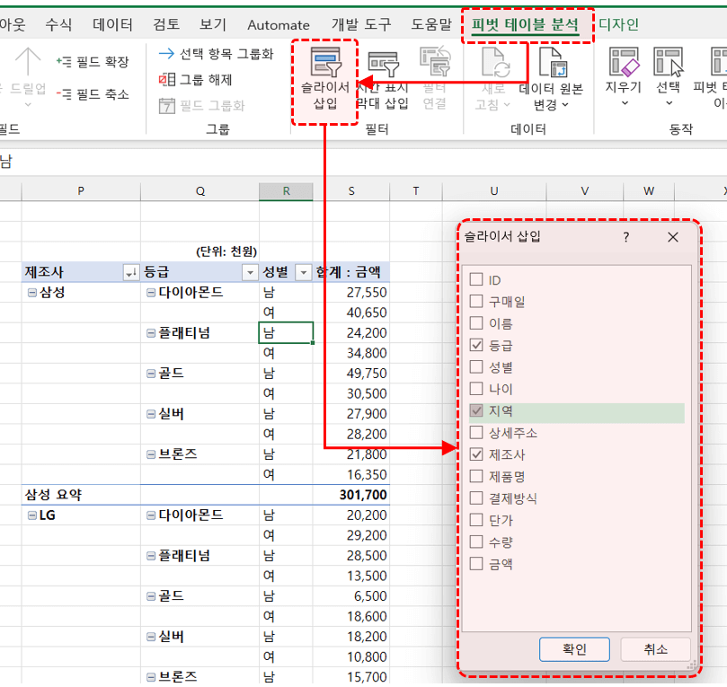This screenshot has width=727, height=687.
Task: Check the 제품명 checkbox
Action: click(x=476, y=476)
